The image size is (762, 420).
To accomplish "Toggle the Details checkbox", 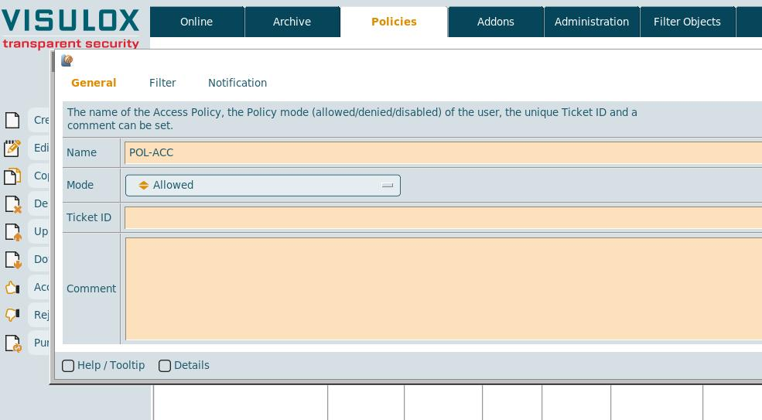I will [x=165, y=366].
